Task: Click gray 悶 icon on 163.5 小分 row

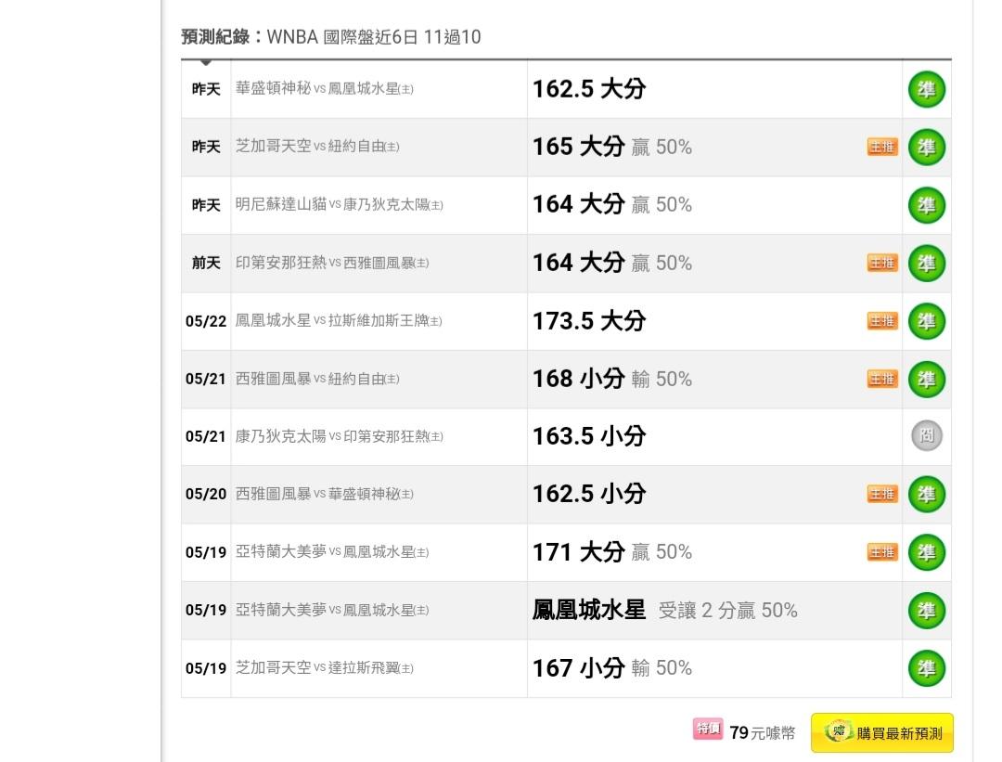Action: (926, 436)
